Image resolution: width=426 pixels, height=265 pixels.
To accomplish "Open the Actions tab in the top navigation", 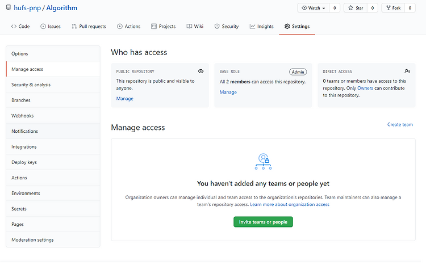I will (x=129, y=26).
